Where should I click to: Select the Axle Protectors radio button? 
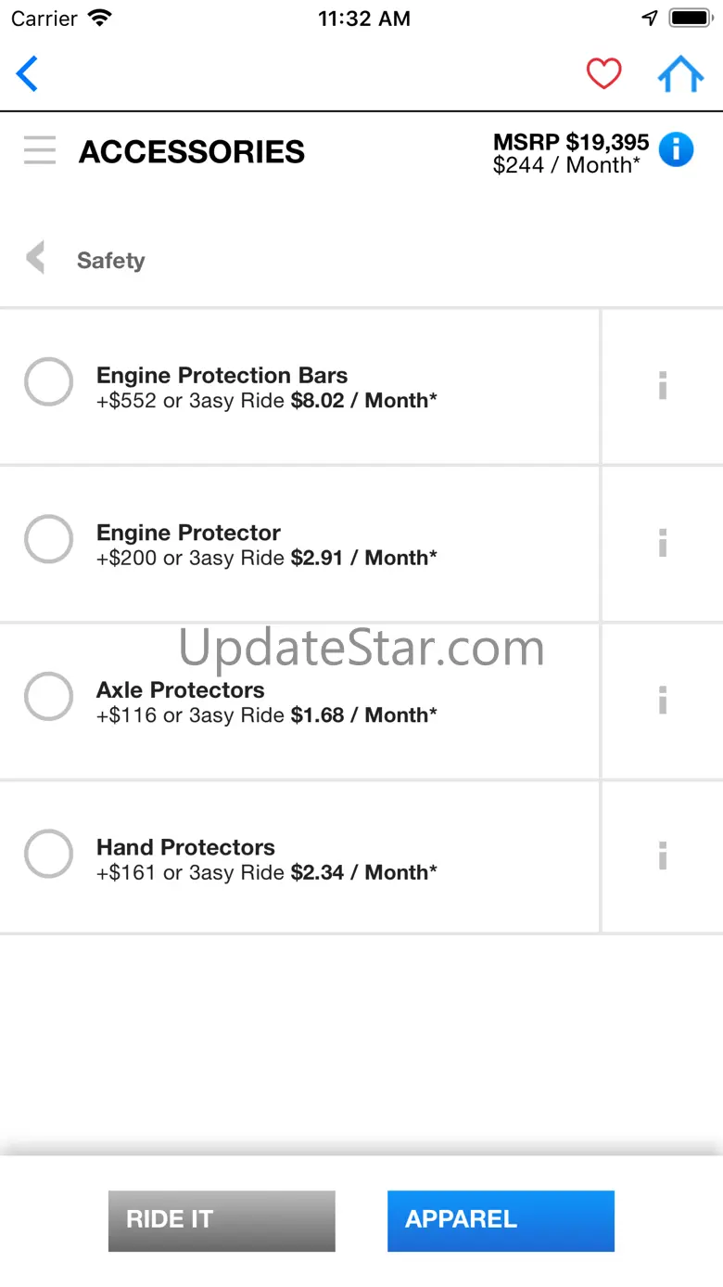coord(48,697)
